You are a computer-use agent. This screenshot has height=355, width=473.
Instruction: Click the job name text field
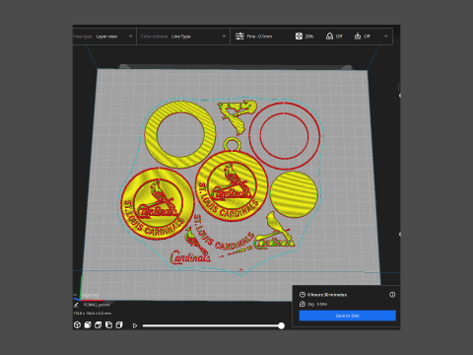(x=97, y=305)
